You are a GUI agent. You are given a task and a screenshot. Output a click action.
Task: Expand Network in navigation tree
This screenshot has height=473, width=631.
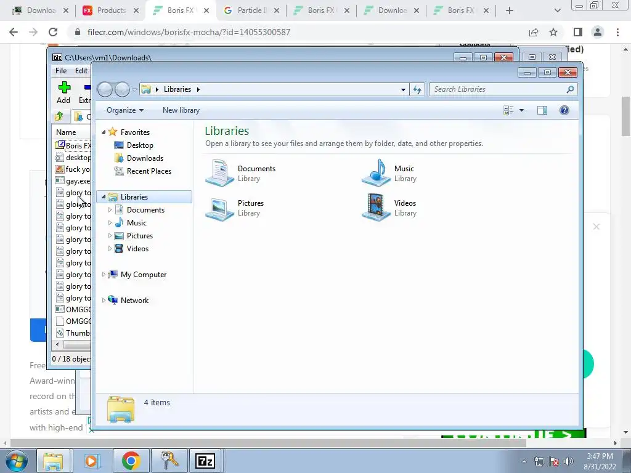pyautogui.click(x=104, y=300)
